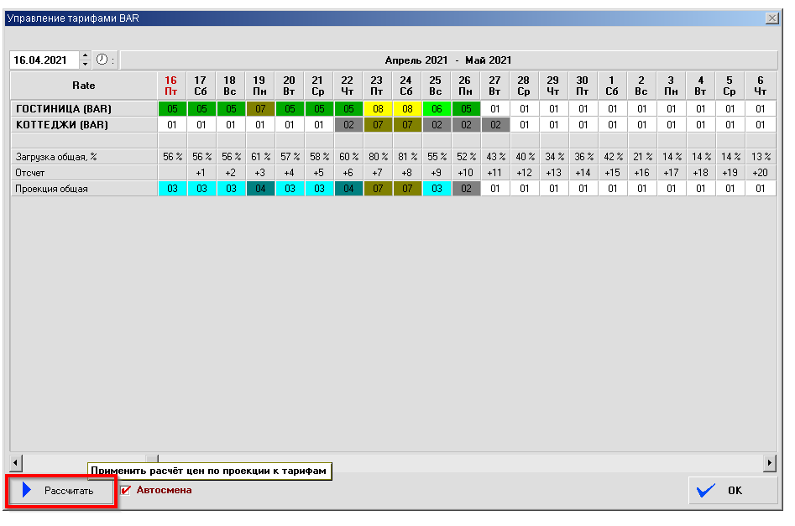The image size is (795, 526).
Task: Click the olive 07 ГОСТИНИЦА cell for 19 Пн
Action: click(259, 109)
